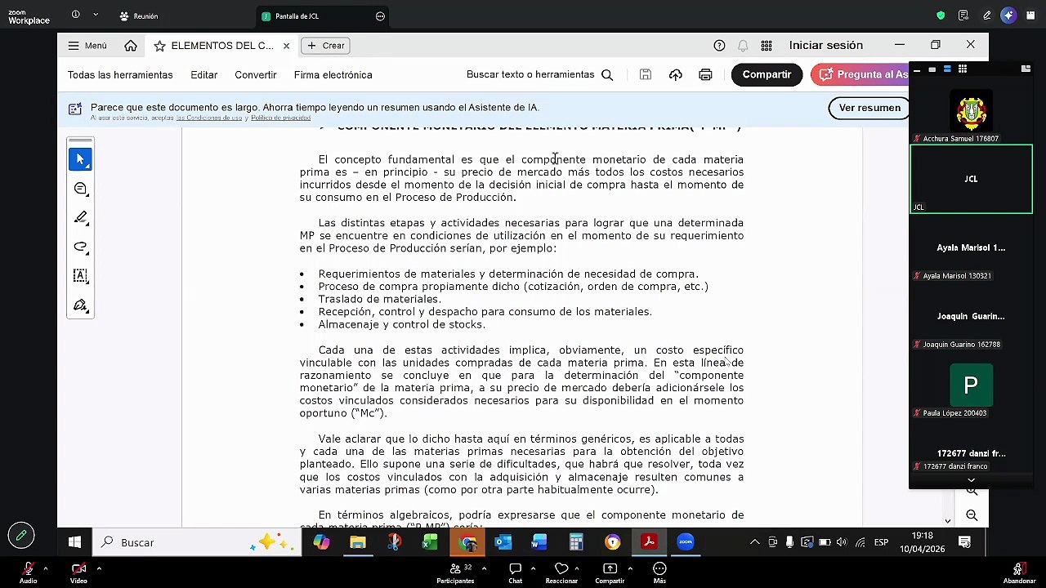Show hidden system tray icons
1046x588 pixels.
[x=754, y=542]
